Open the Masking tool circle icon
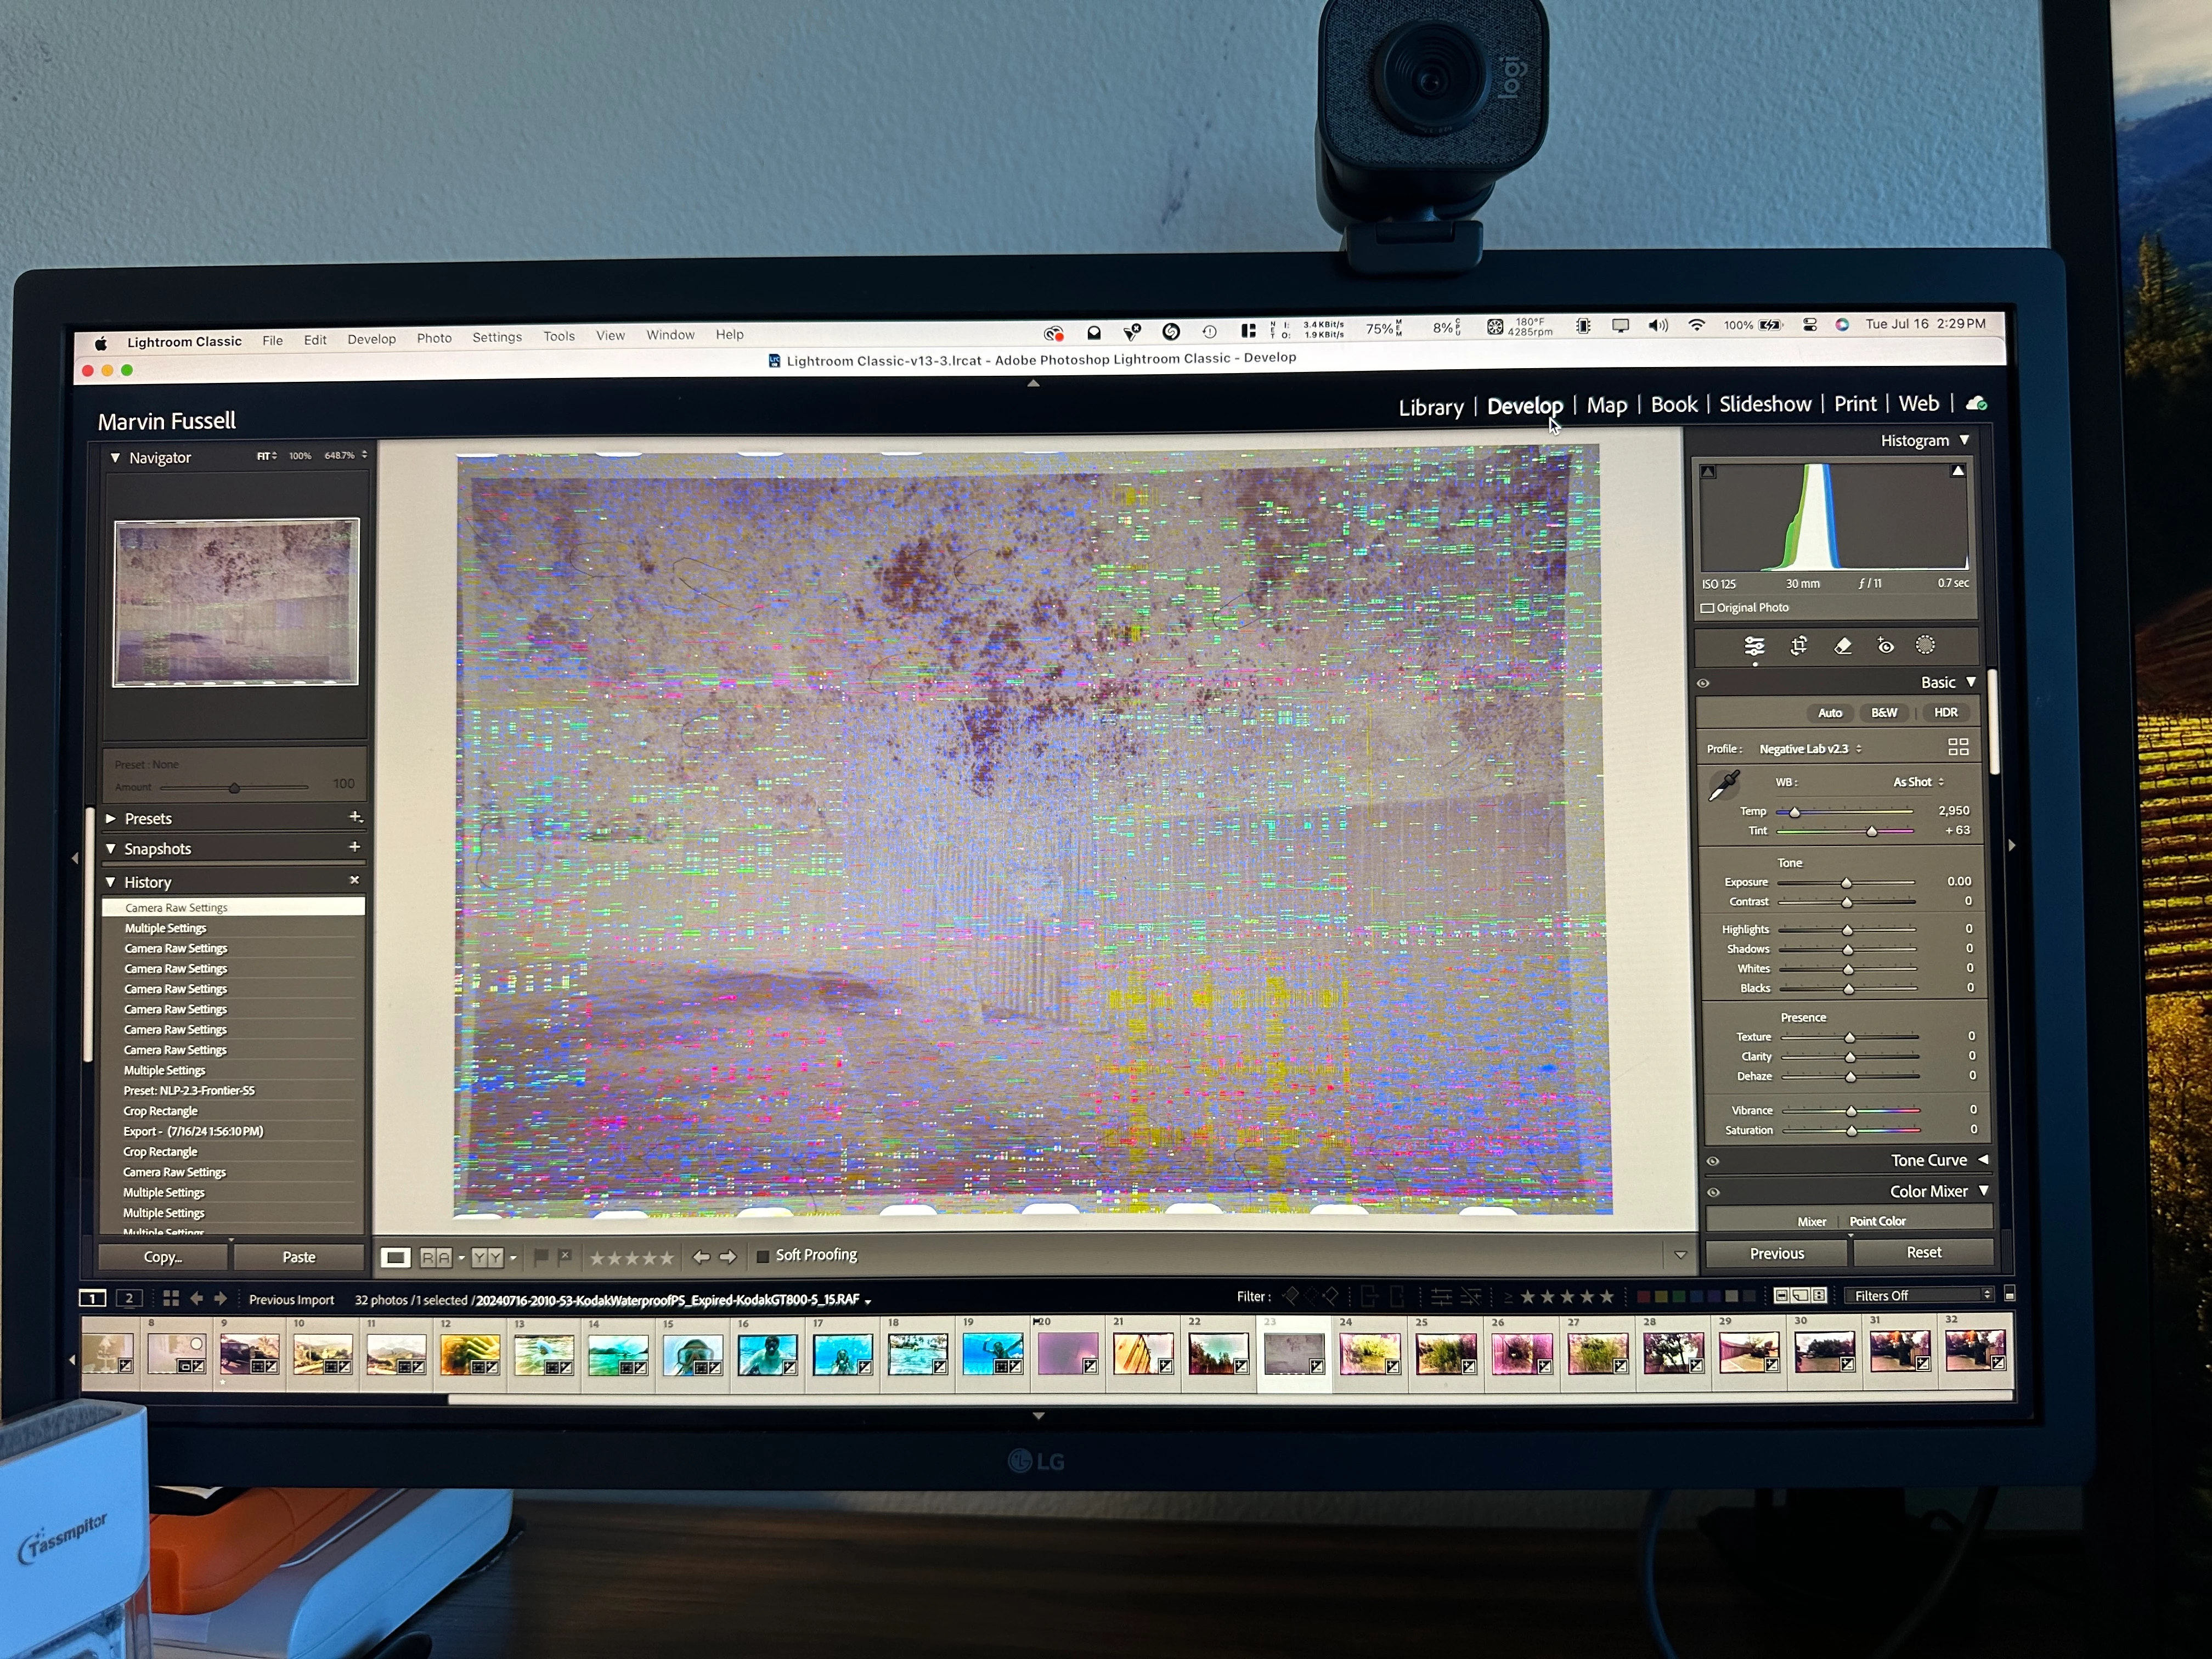This screenshot has width=2212, height=1659. pos(1925,645)
